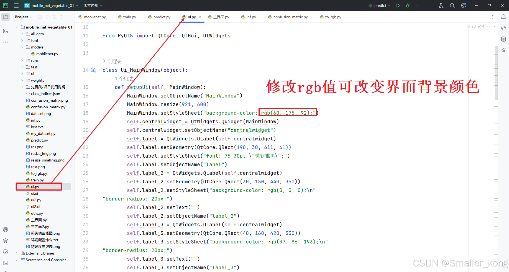
Task: Select ui2.ui file in tree
Action: (35, 207)
